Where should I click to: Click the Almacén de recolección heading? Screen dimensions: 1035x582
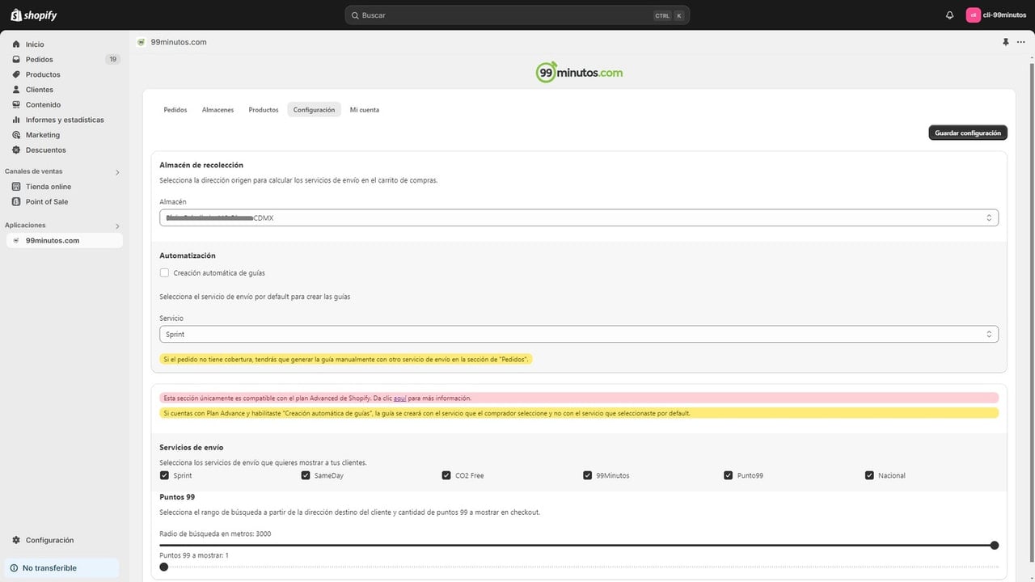(201, 165)
